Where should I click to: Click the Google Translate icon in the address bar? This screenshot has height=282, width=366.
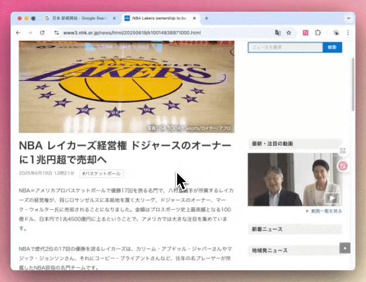[x=277, y=33]
